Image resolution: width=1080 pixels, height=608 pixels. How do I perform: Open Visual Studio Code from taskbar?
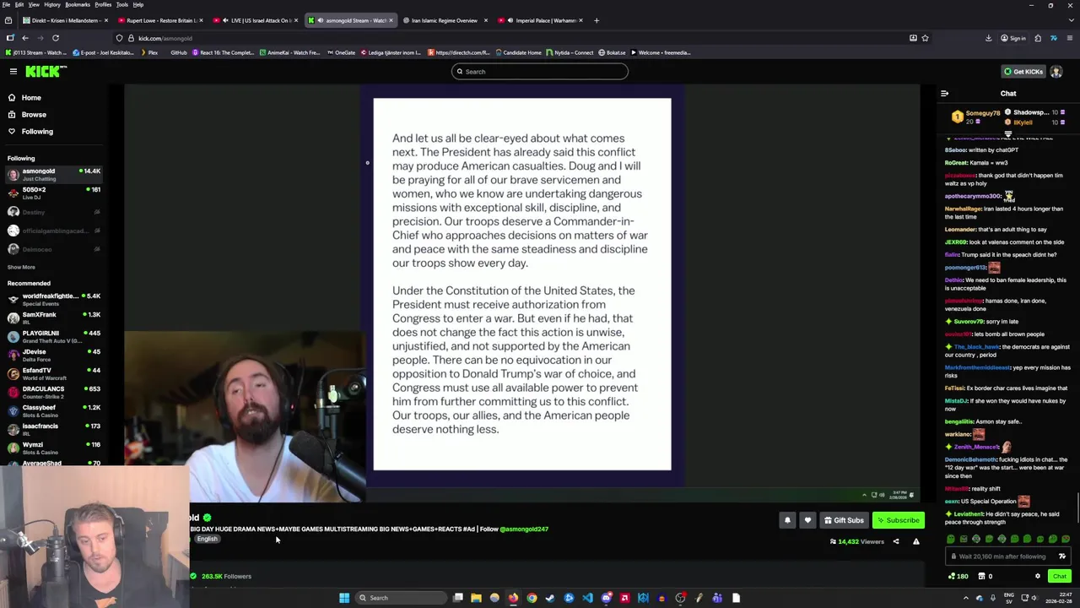[x=587, y=598]
